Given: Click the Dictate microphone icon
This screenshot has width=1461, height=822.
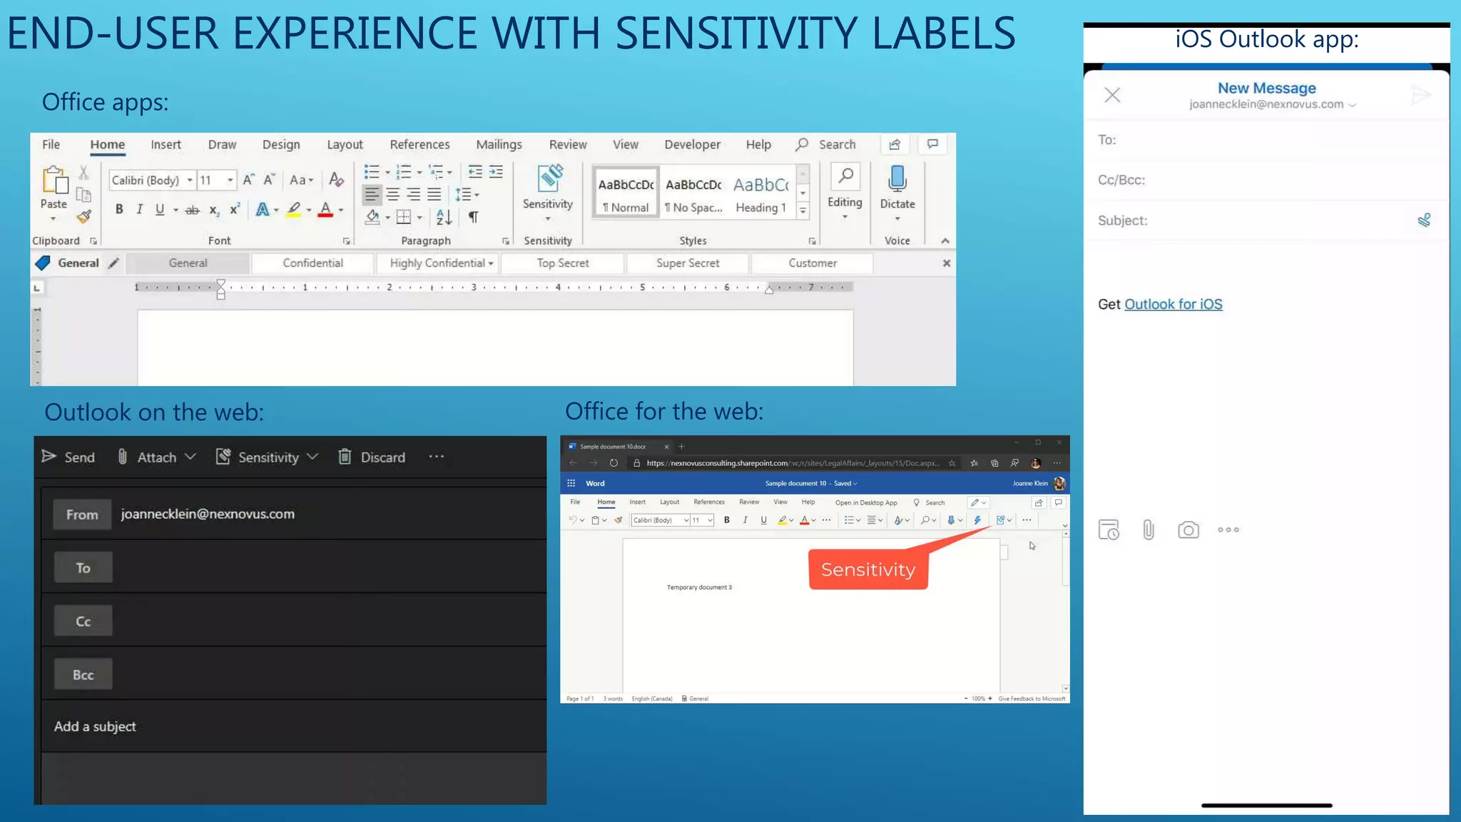Looking at the screenshot, I should click(897, 179).
